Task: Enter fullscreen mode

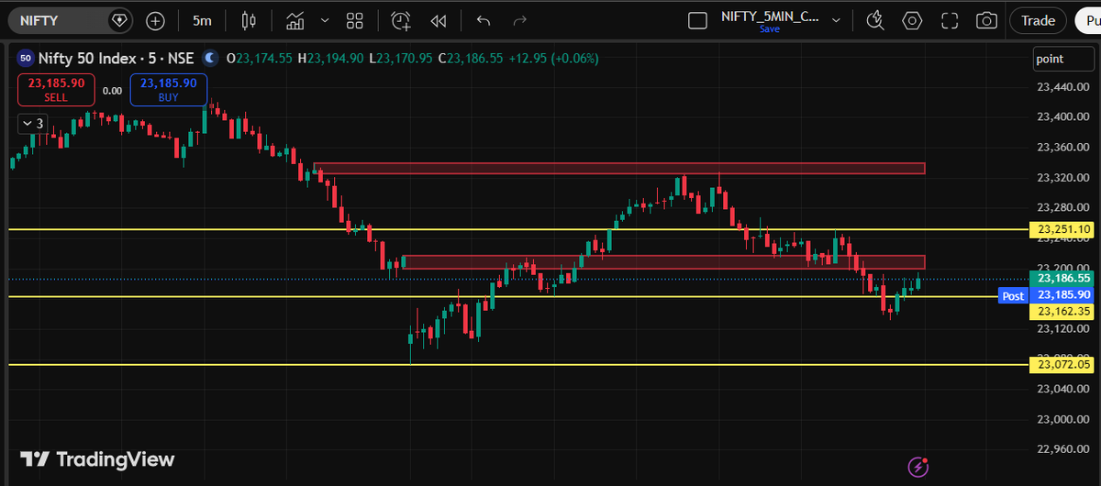Action: click(x=950, y=20)
